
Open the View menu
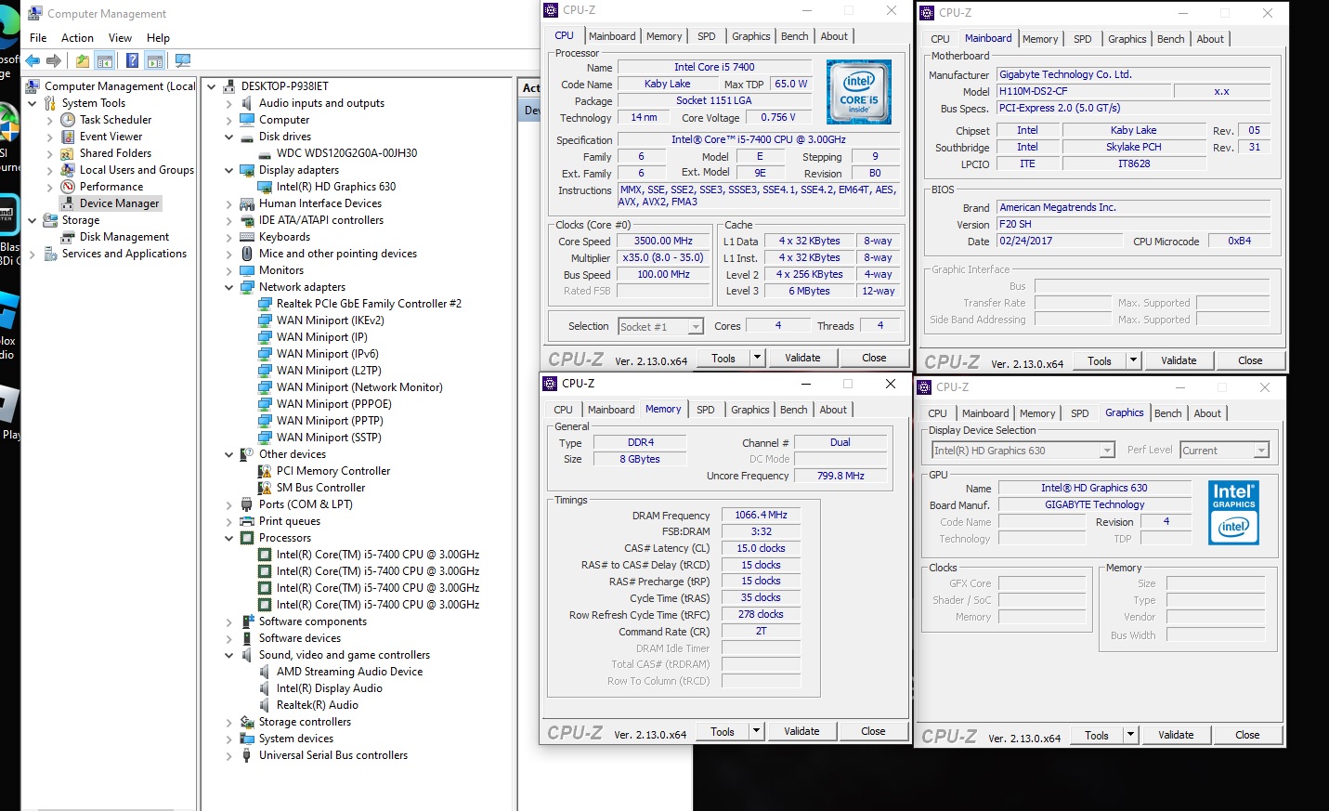(x=120, y=38)
